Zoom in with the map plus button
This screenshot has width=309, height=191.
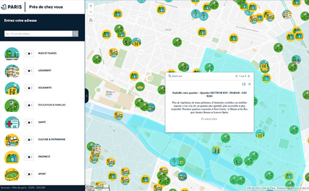[91, 6]
